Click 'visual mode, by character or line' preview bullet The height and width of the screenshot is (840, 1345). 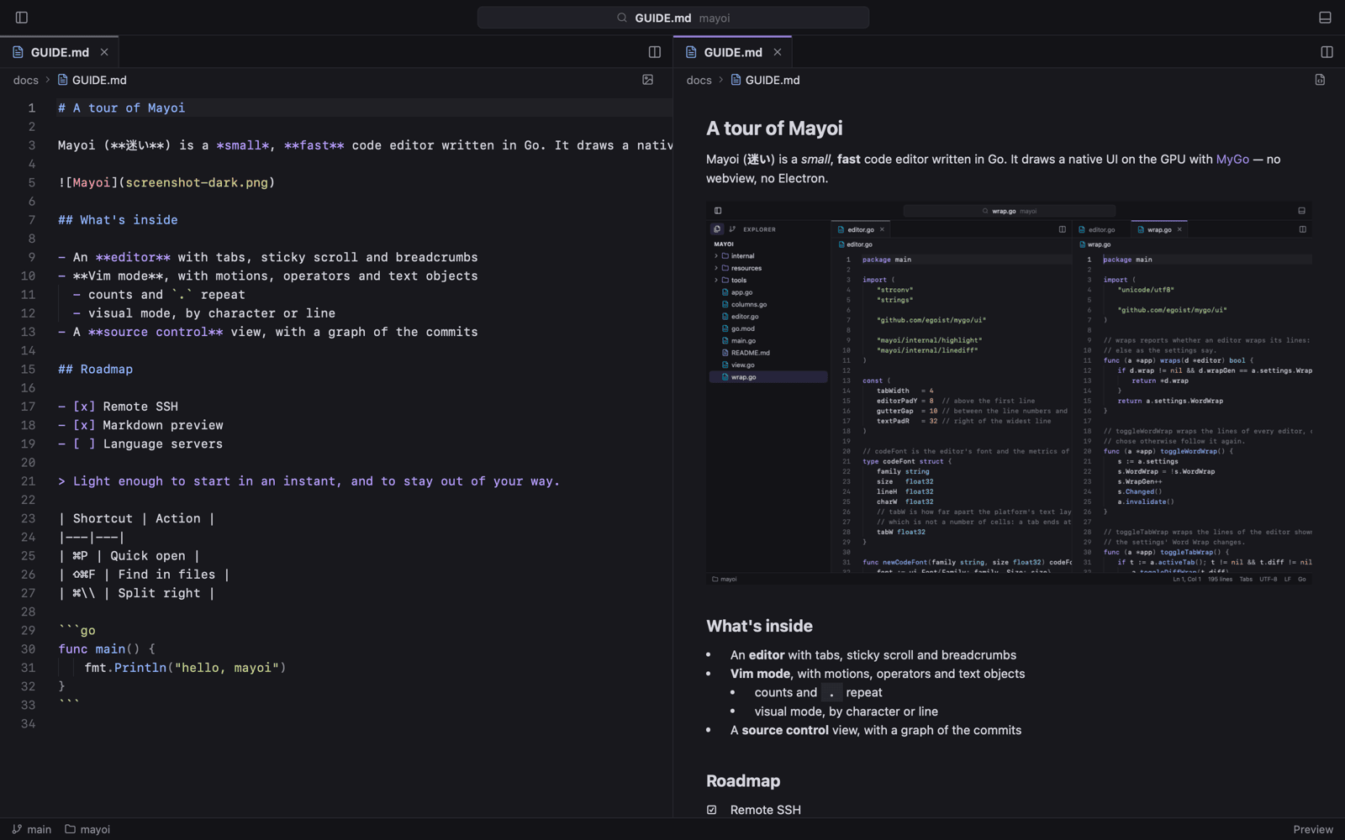click(x=846, y=711)
